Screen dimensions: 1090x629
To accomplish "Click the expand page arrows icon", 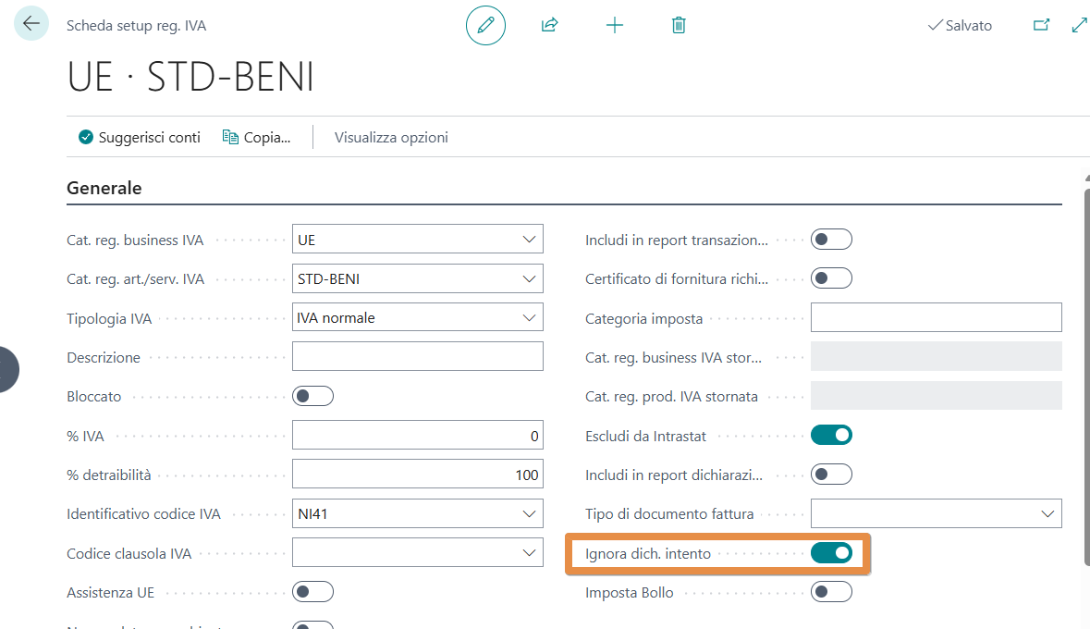I will 1079,26.
